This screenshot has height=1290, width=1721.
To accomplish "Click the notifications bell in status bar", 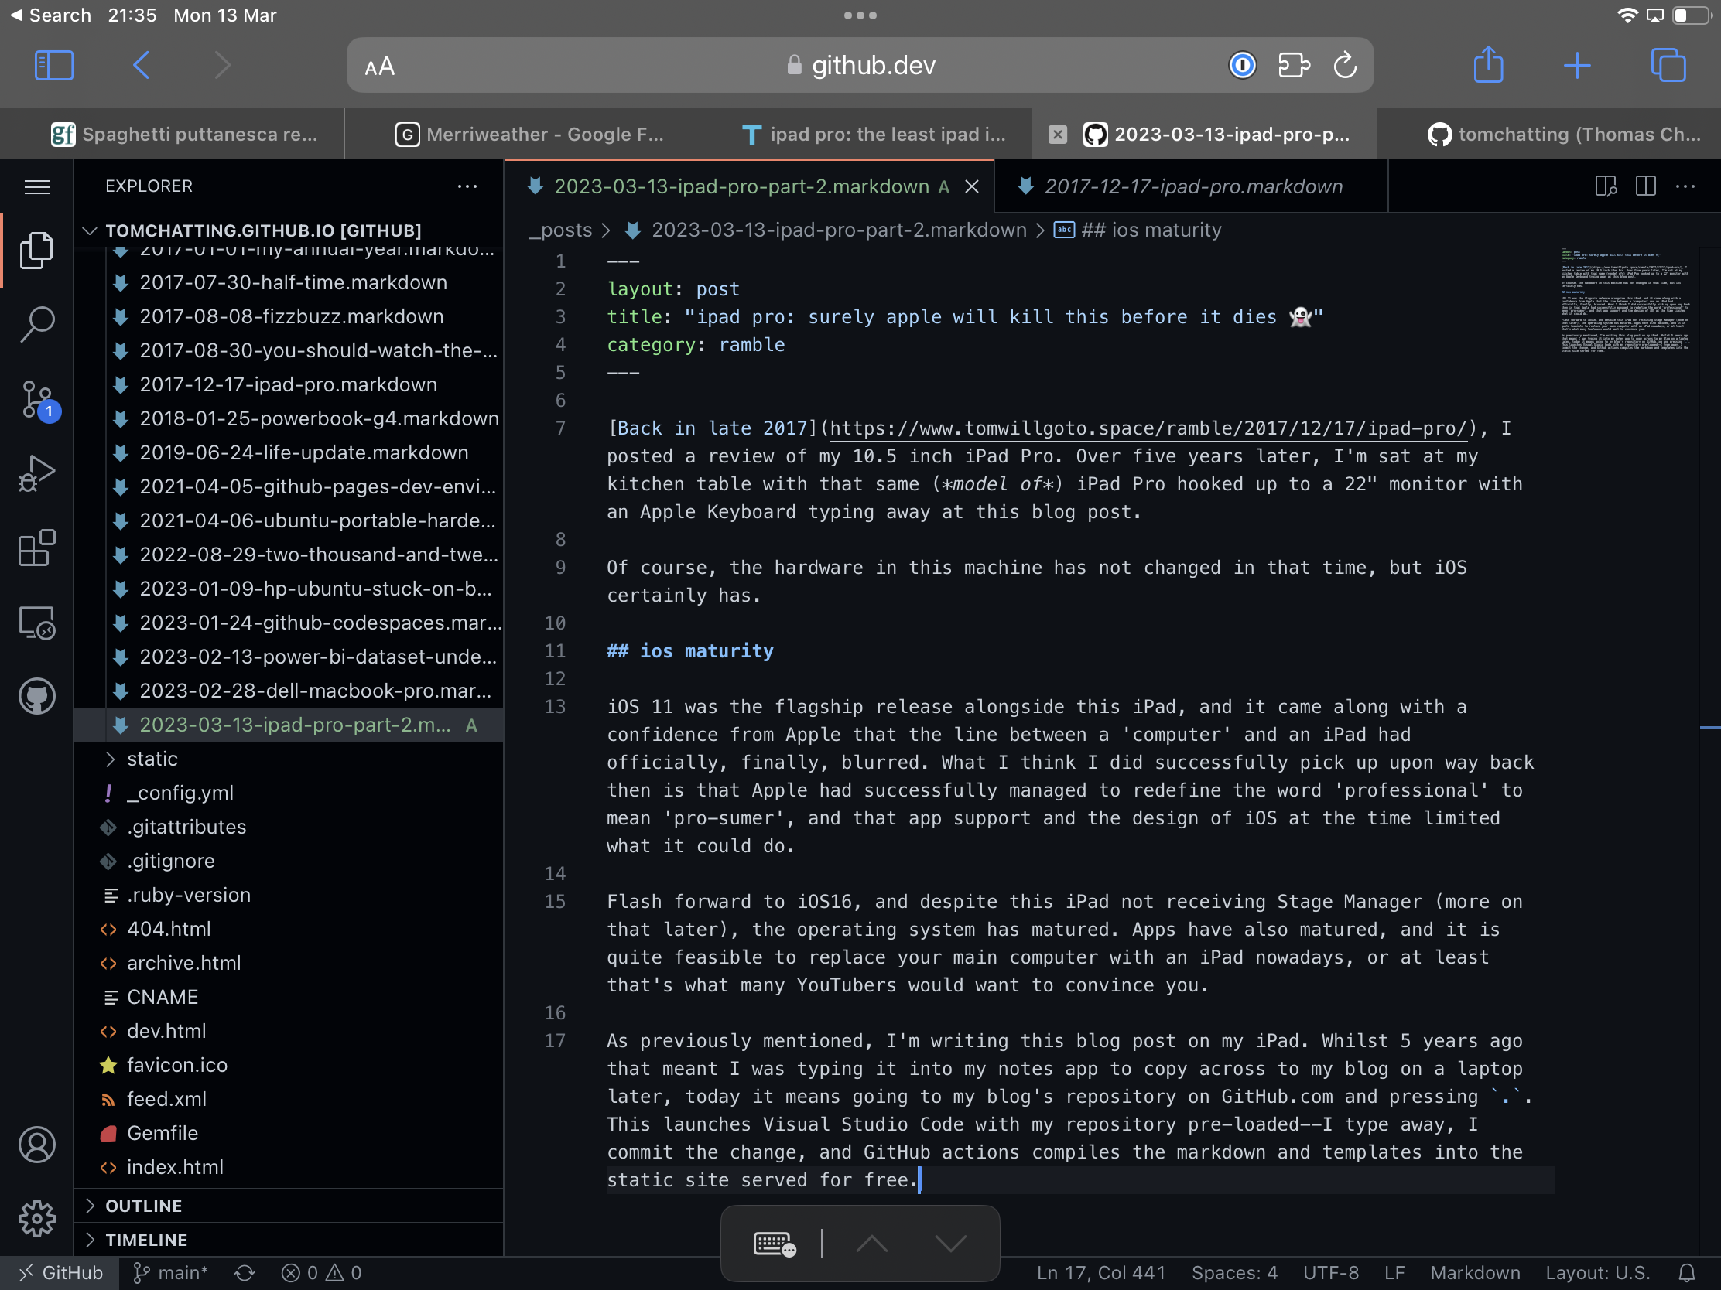I will tap(1686, 1273).
